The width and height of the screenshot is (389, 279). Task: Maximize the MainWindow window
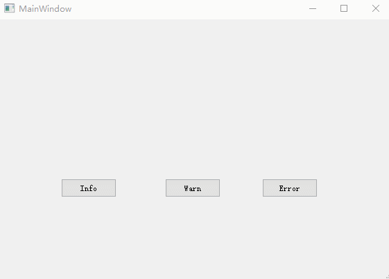[344, 9]
